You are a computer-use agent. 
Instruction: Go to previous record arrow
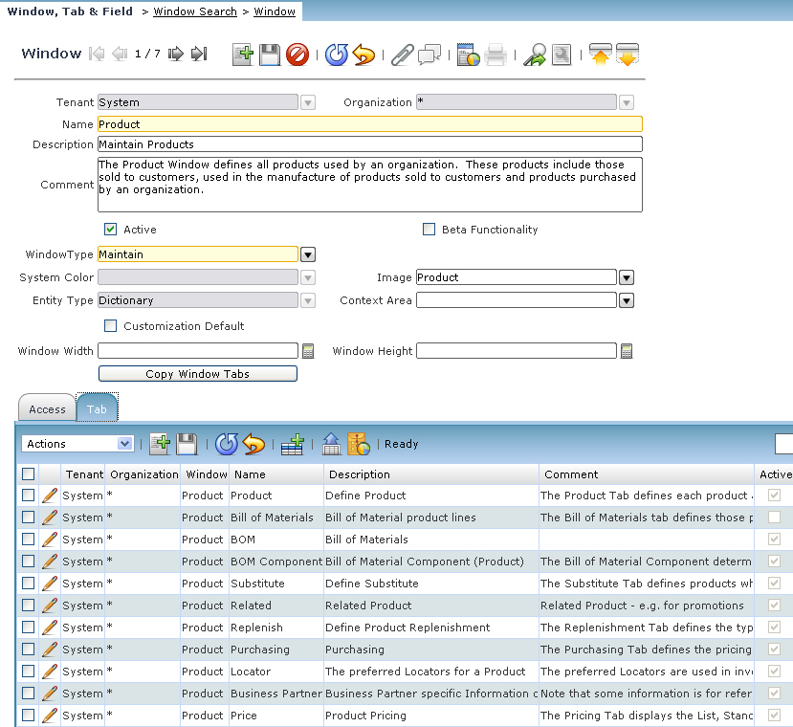[120, 54]
